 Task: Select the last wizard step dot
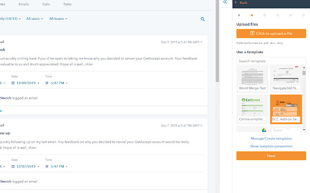304,15
